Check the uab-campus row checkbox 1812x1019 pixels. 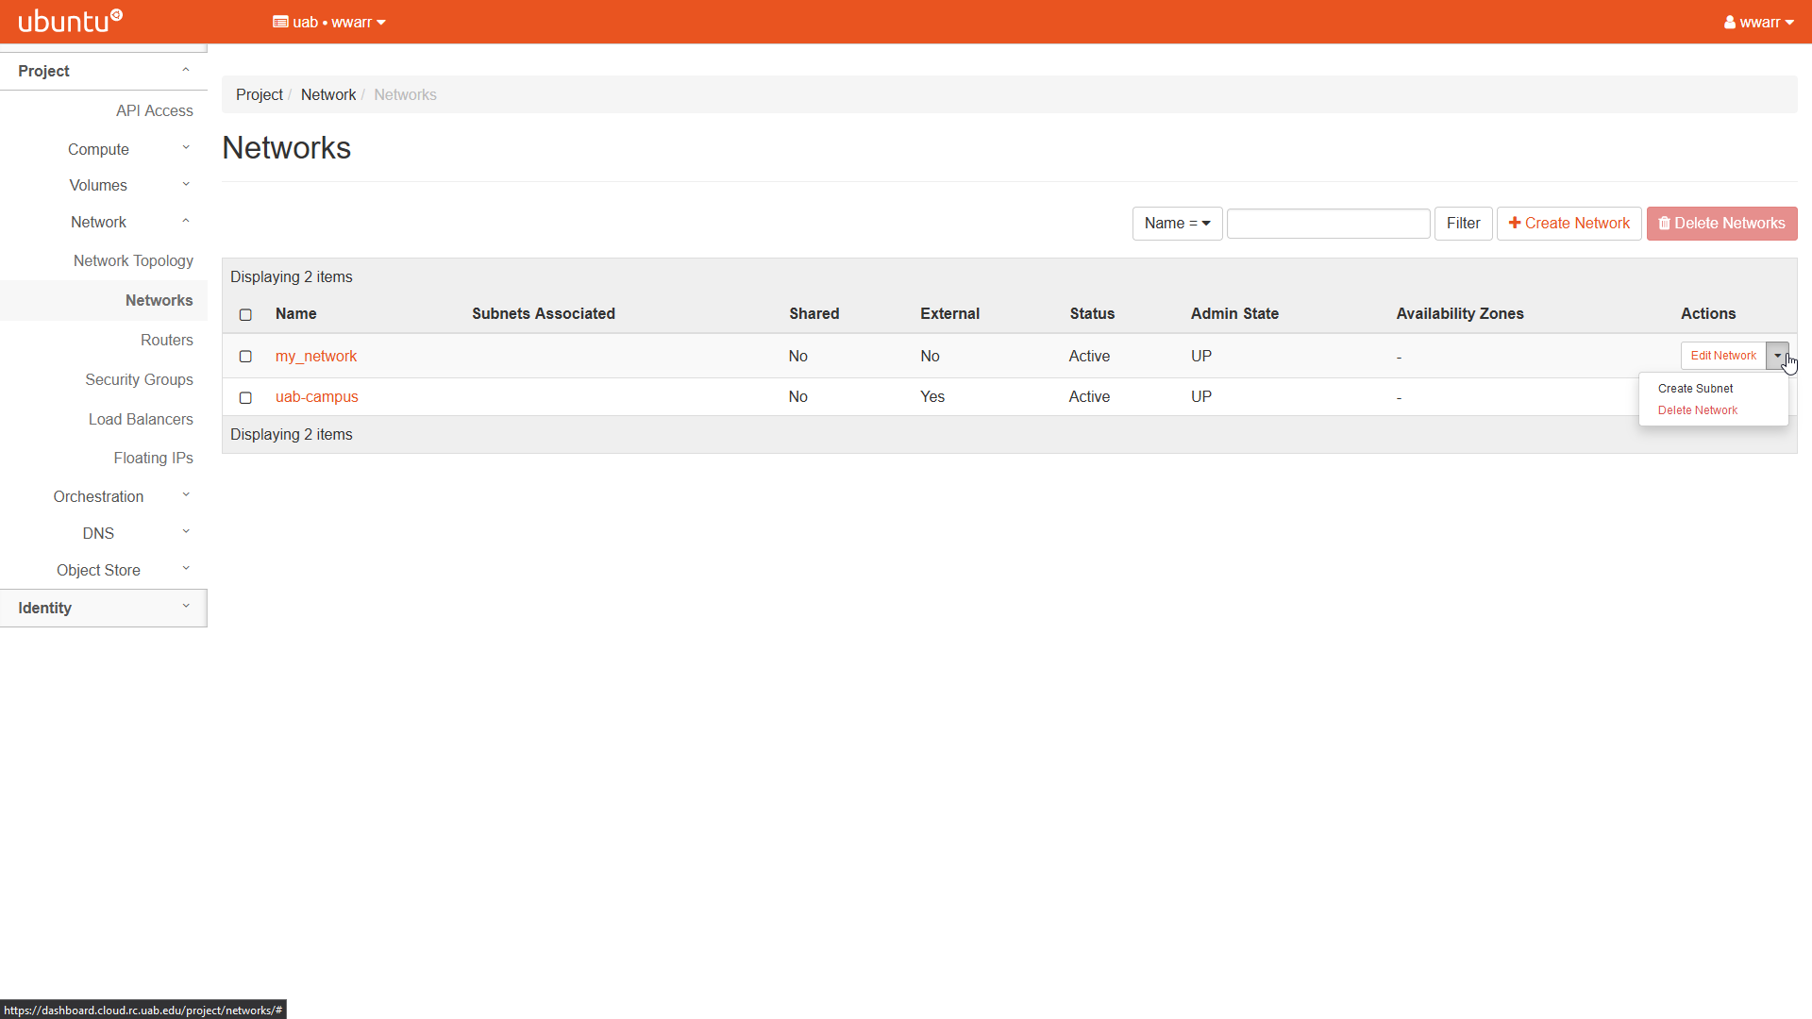[245, 397]
